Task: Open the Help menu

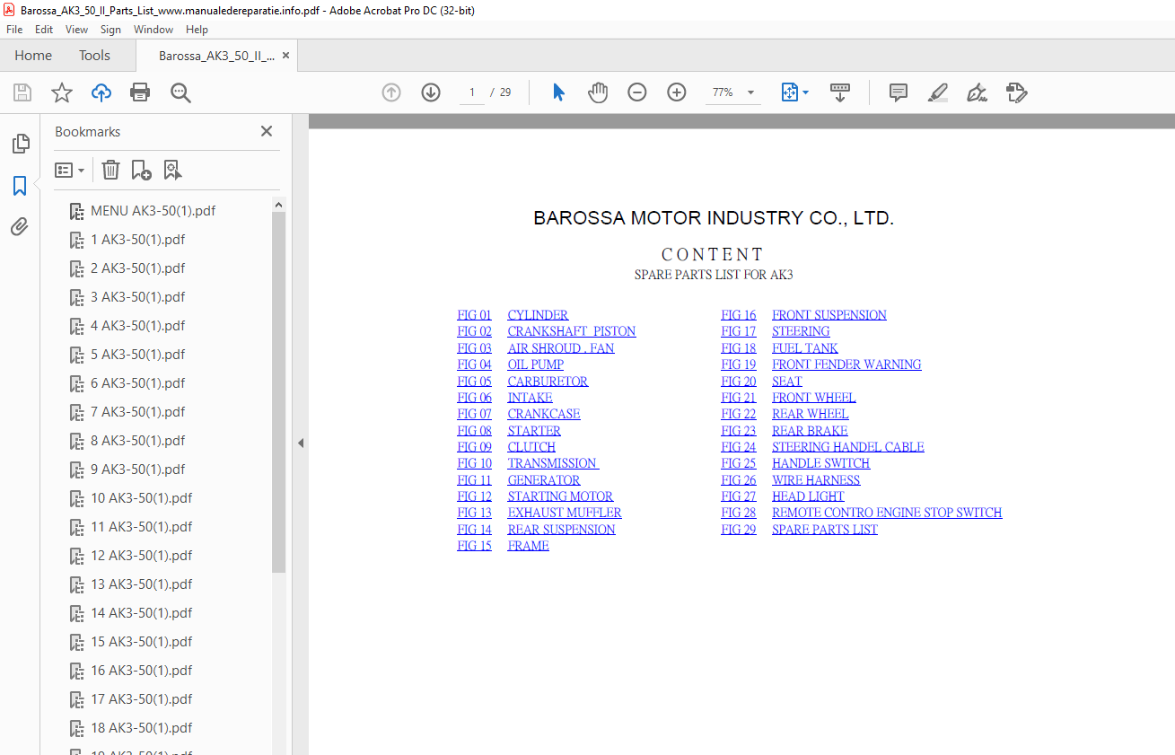Action: tap(197, 30)
